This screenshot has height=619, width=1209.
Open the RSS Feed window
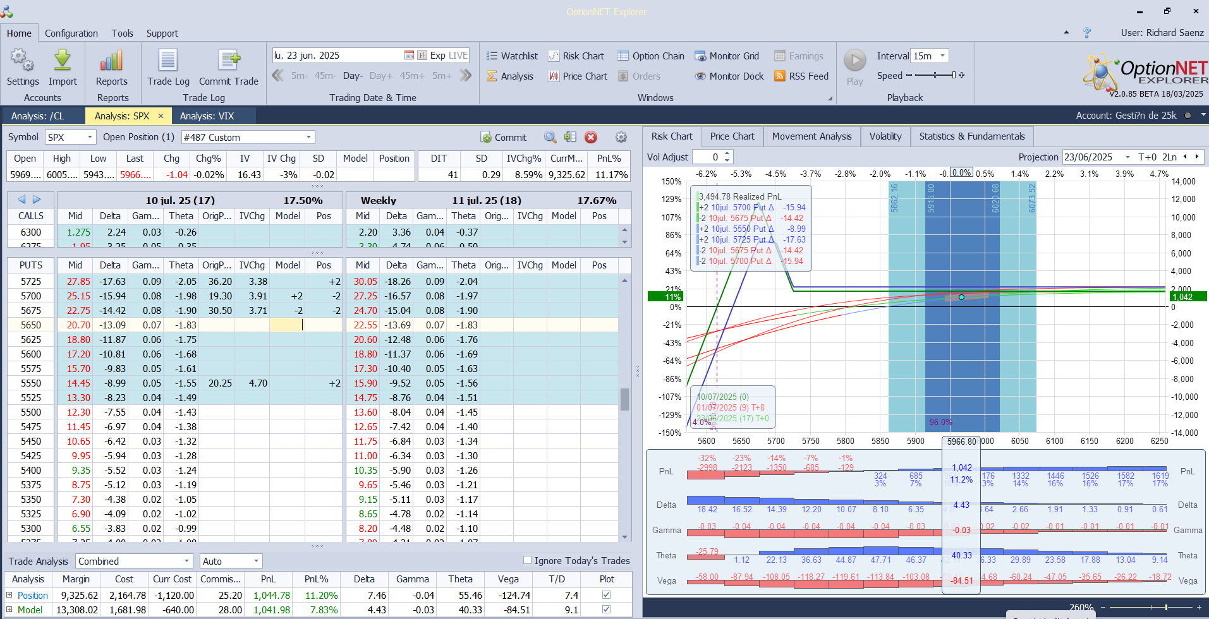point(801,76)
